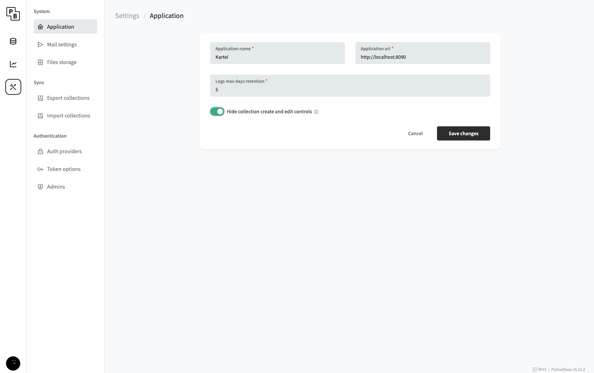Click the Mail settings send icon
Viewport: 594px width, 373px height.
(x=40, y=45)
